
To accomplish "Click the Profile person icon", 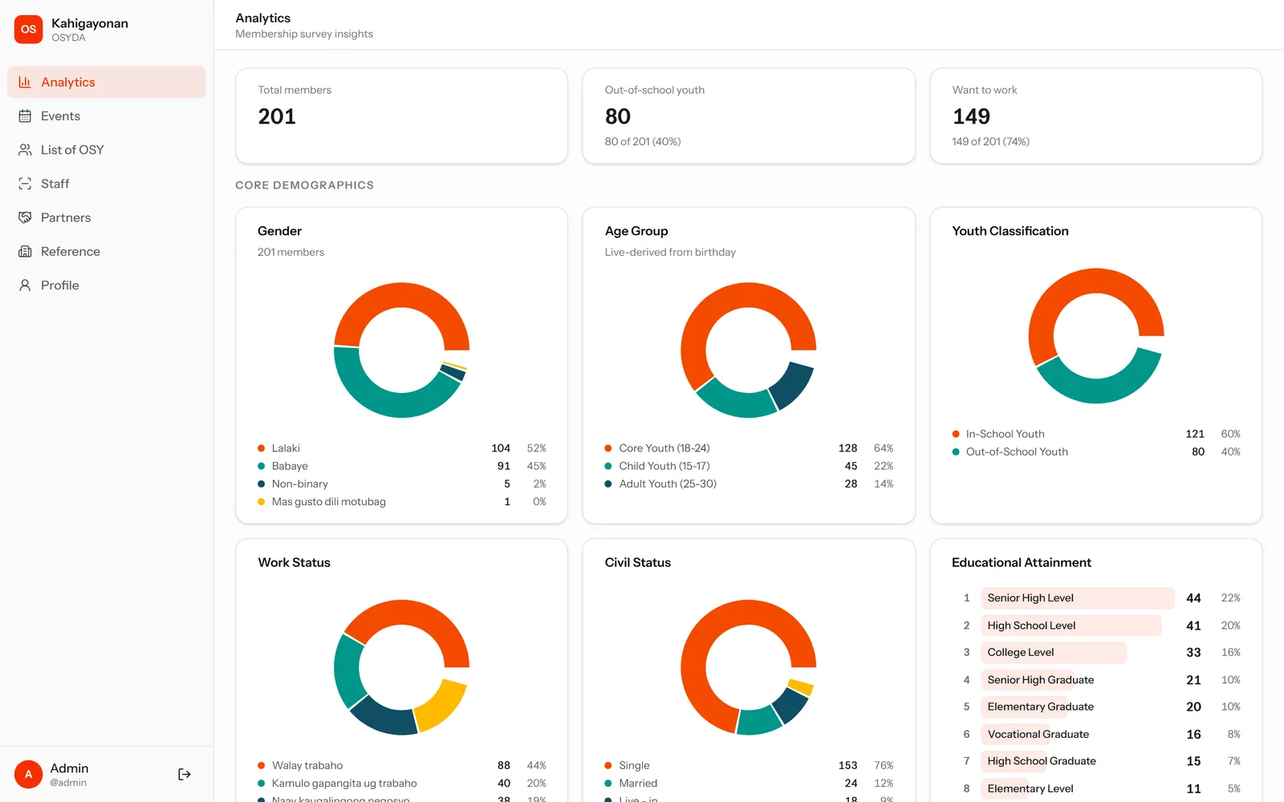I will click(25, 286).
